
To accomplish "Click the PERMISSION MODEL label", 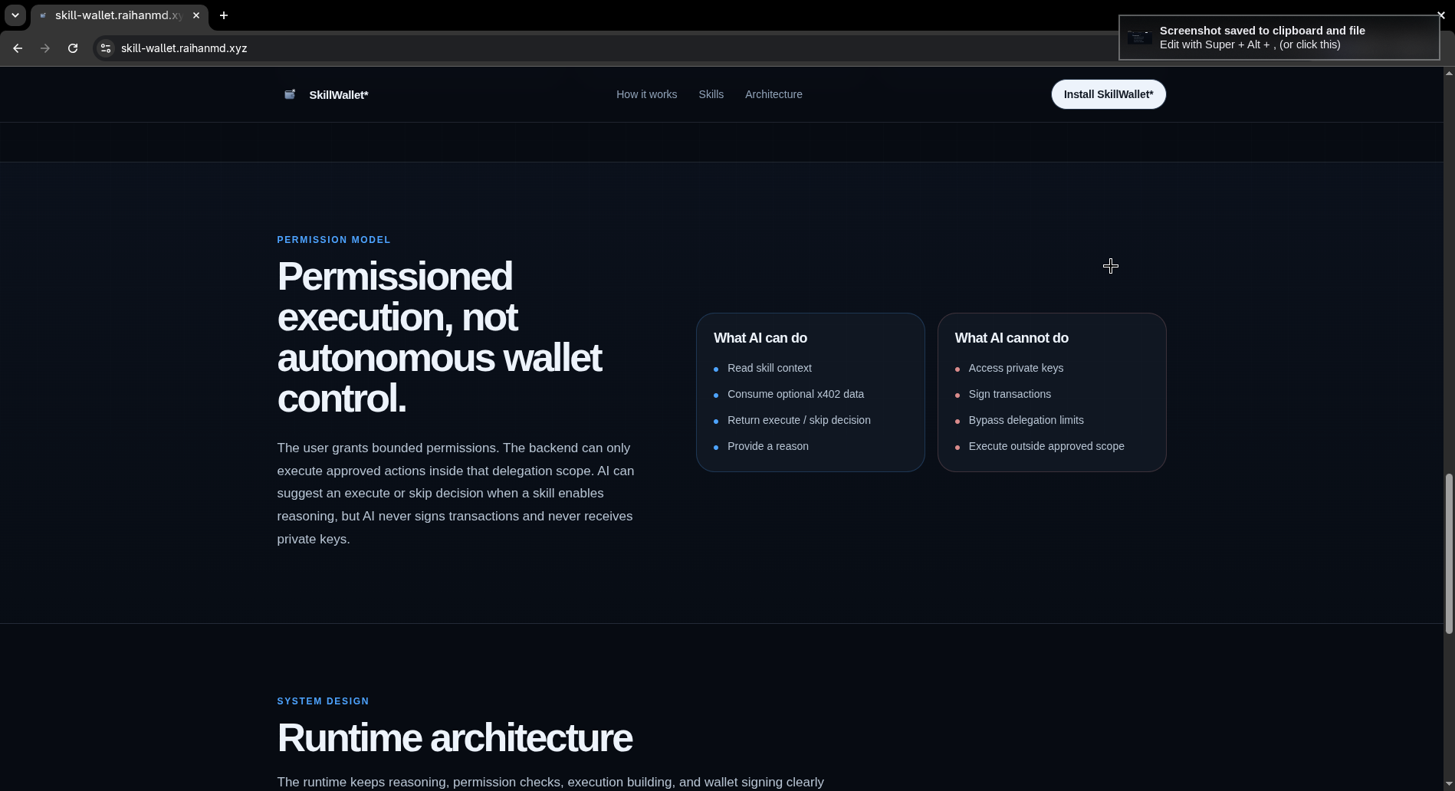I will point(333,240).
